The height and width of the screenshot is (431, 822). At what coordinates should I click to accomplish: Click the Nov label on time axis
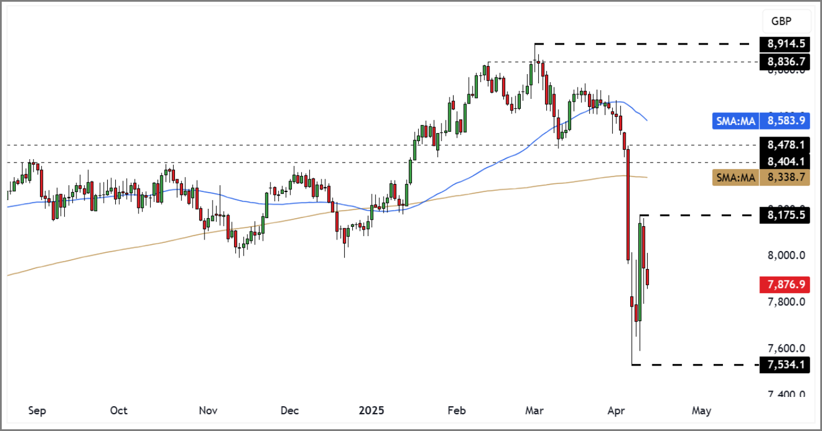click(x=208, y=411)
